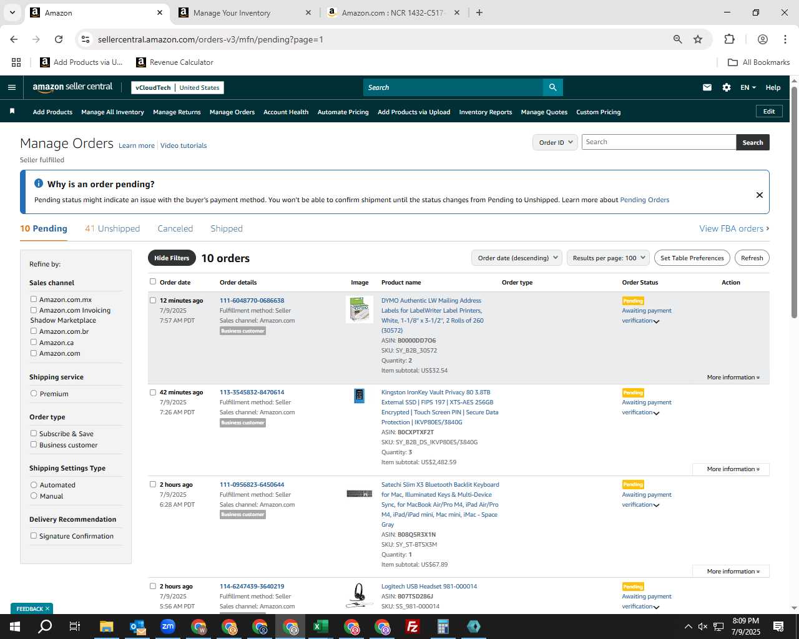The image size is (799, 639).
Task: Open the messages envelope icon
Action: click(x=707, y=87)
